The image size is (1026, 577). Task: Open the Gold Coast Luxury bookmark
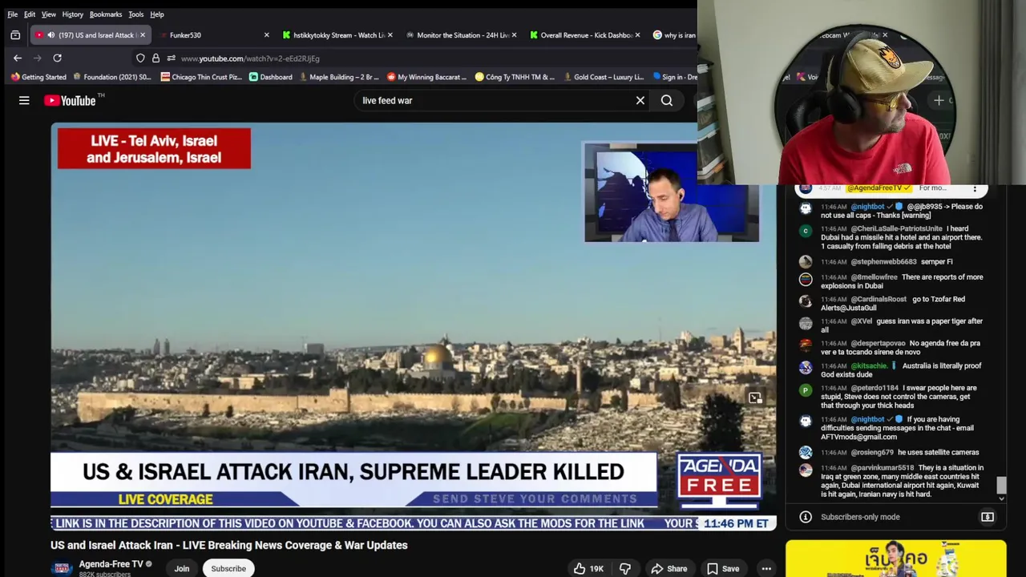tap(603, 77)
